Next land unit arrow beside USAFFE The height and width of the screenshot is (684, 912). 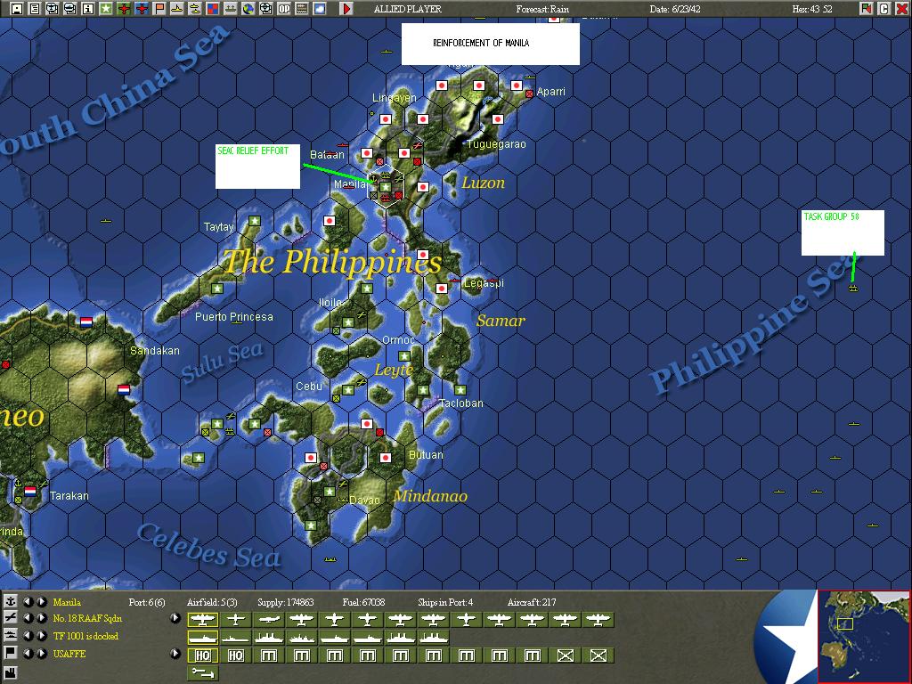(41, 653)
